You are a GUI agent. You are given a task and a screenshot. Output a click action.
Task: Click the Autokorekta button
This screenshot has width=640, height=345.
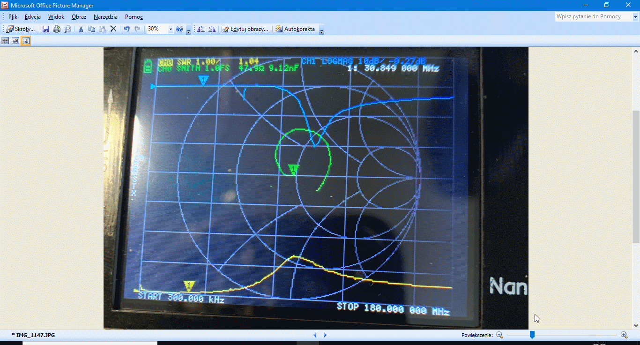pos(295,29)
